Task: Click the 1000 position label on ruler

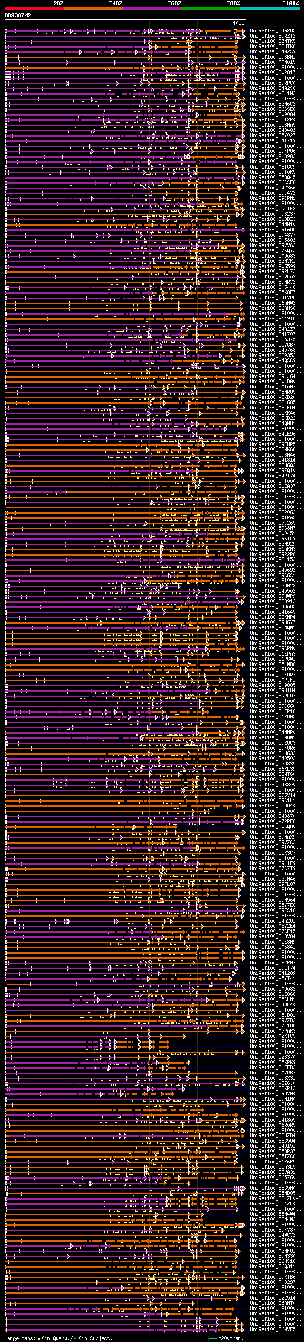Action: pos(238,23)
